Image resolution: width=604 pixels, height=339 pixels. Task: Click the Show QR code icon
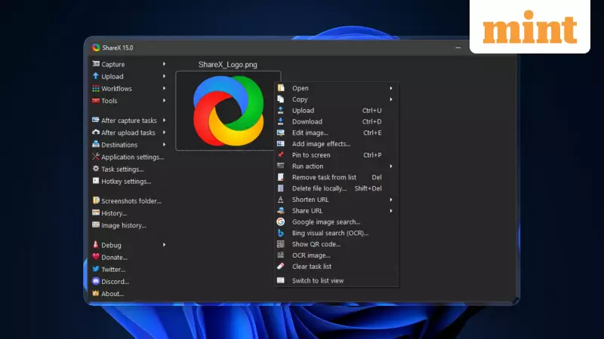tap(281, 244)
